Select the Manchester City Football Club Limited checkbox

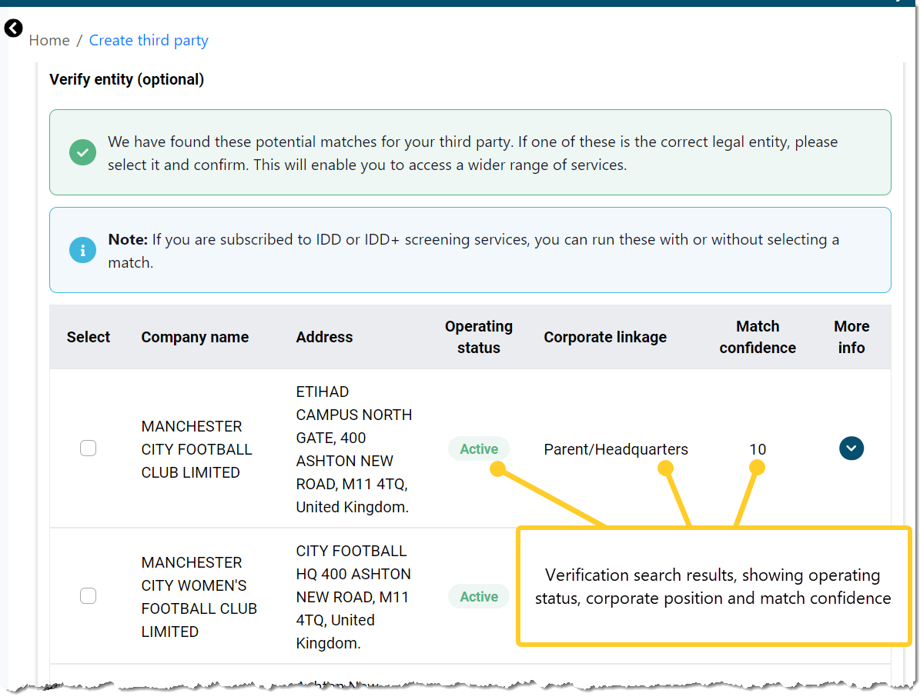[88, 448]
